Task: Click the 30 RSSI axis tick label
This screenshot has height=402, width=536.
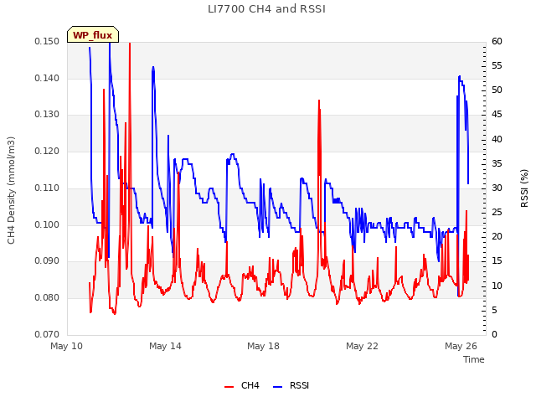Action: pyautogui.click(x=497, y=188)
